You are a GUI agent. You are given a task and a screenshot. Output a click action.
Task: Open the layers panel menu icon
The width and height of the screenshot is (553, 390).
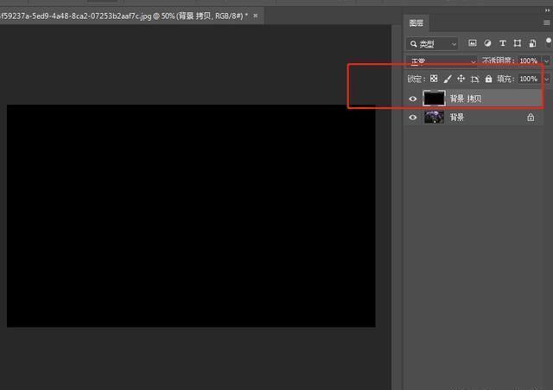(547, 23)
